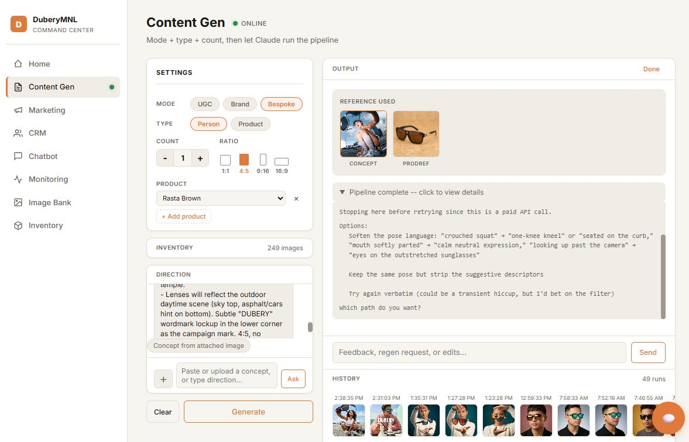Switch mode to Brand
Screen dimensions: 689x442
pos(239,104)
